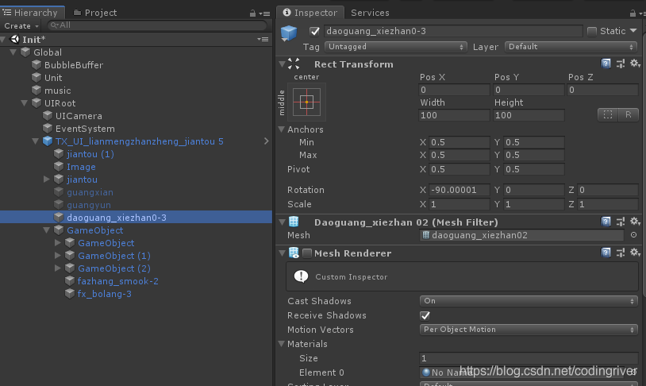Viewport: 646px width, 386px height.
Task: Enable the Mesh Renderer component checkbox
Action: pos(307,253)
